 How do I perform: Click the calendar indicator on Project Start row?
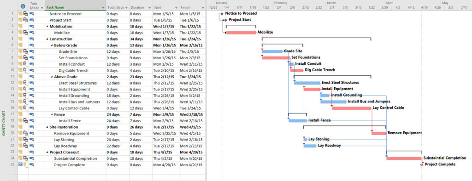25,20
